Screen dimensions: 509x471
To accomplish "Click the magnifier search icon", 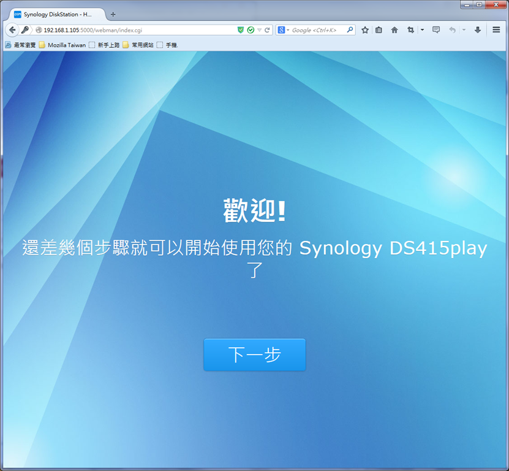I will [x=350, y=30].
